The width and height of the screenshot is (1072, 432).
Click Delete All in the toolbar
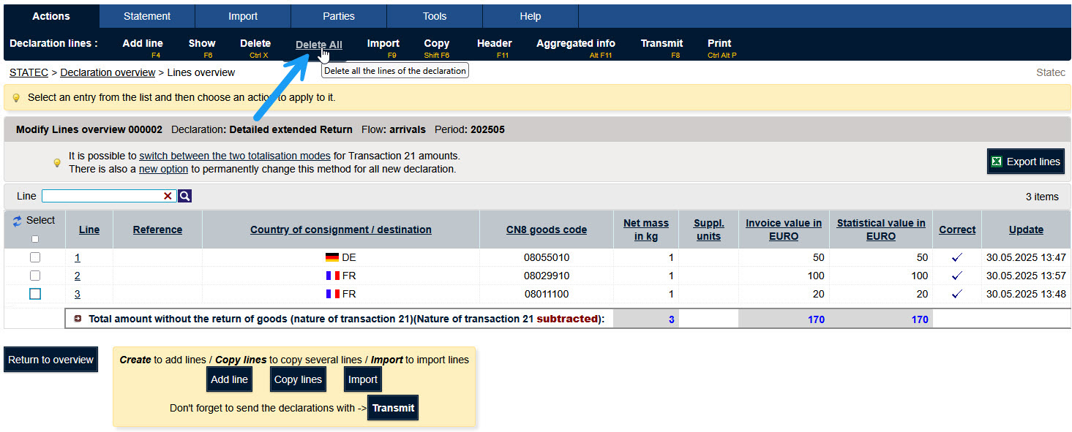pos(318,45)
